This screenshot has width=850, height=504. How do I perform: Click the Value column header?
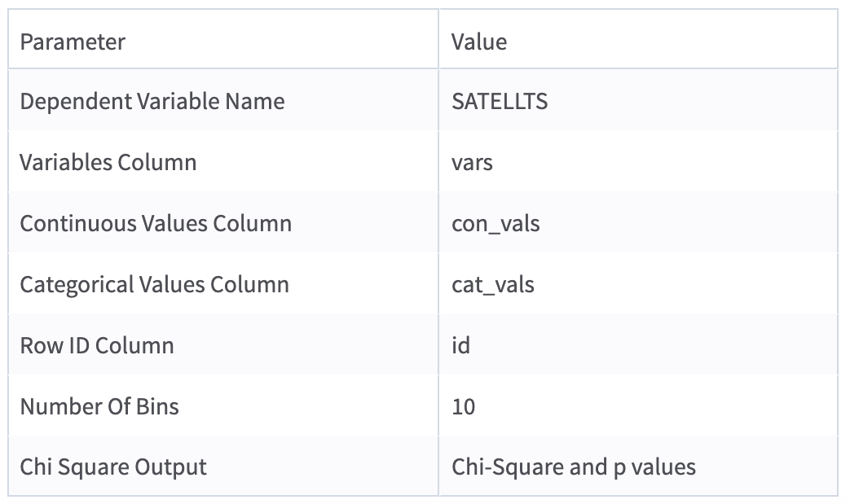pos(479,42)
